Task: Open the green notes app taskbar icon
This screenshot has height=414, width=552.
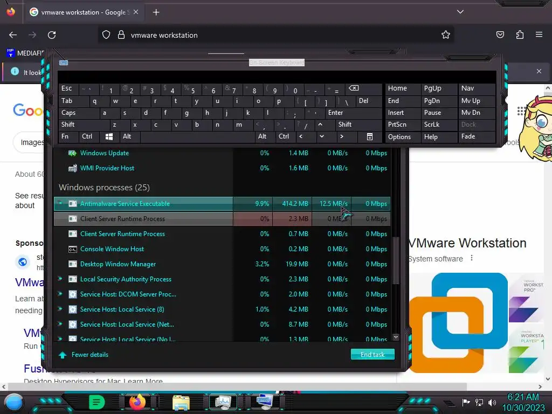Action: click(97, 402)
